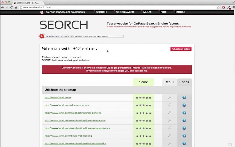Image resolution: width=235 pixels, height=147 pixels.
Task: Click the ON PAGE SEO TOOL FOR BOMBSHELLS link
Action: 65,12
